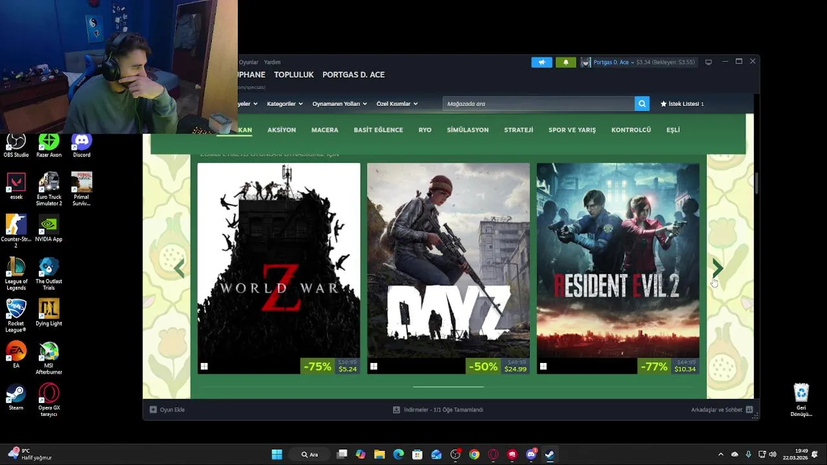Open the Yardım menu
The width and height of the screenshot is (827, 465).
point(272,62)
